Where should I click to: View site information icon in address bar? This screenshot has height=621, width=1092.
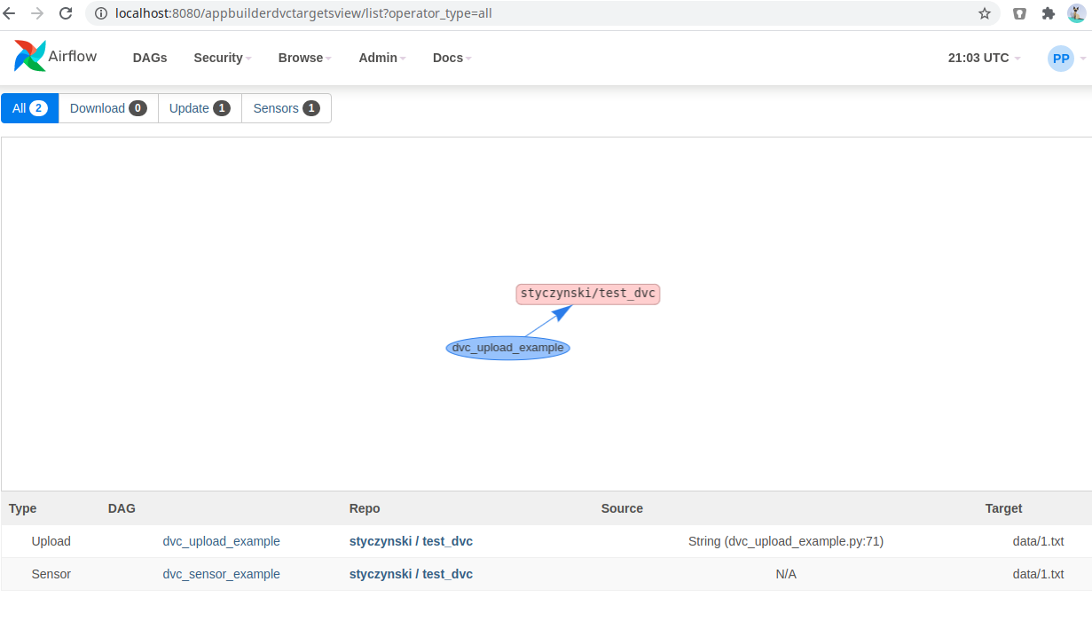pyautogui.click(x=100, y=13)
